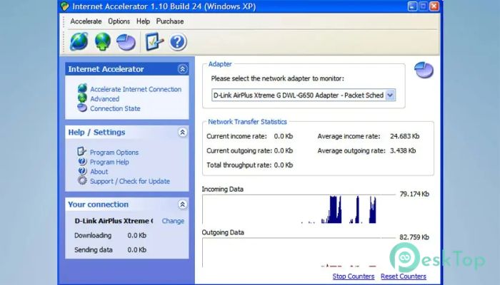
Task: Click "Please select the network adapter to monitor" text
Action: pos(277,78)
